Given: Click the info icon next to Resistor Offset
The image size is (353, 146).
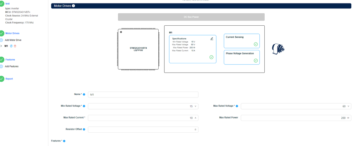Looking at the screenshot, I should coord(84,129).
